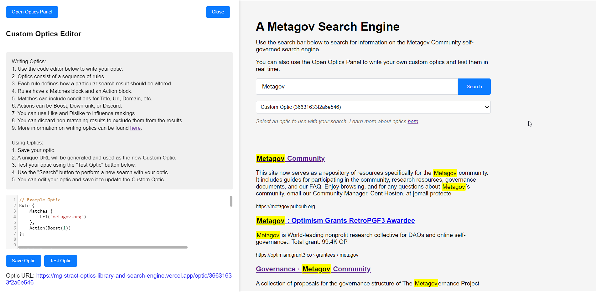Open the Custom Optic selection dropdown
Image resolution: width=596 pixels, height=292 pixels.
(373, 107)
